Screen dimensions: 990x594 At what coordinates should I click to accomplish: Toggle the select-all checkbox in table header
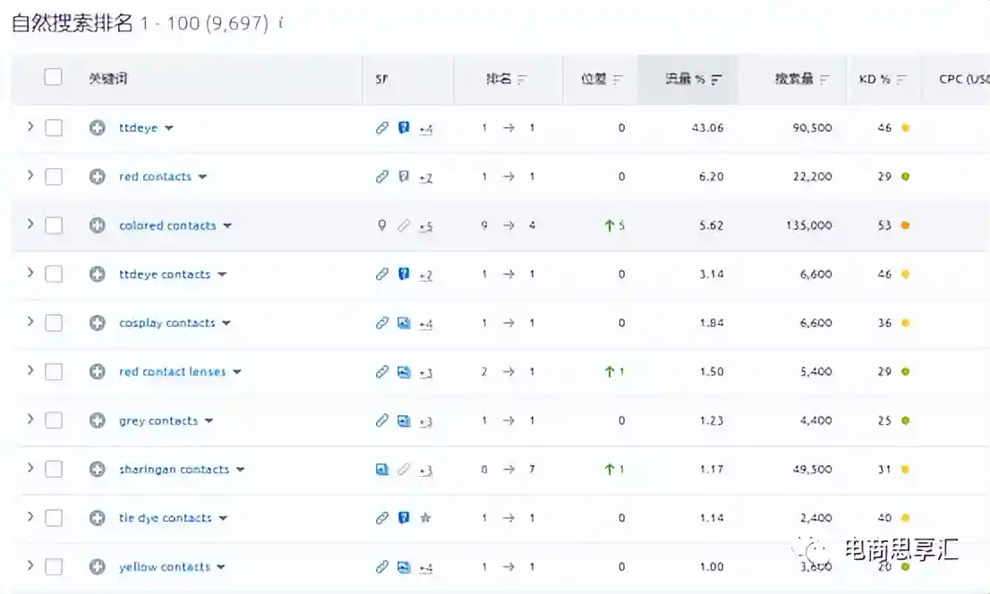tap(54, 78)
